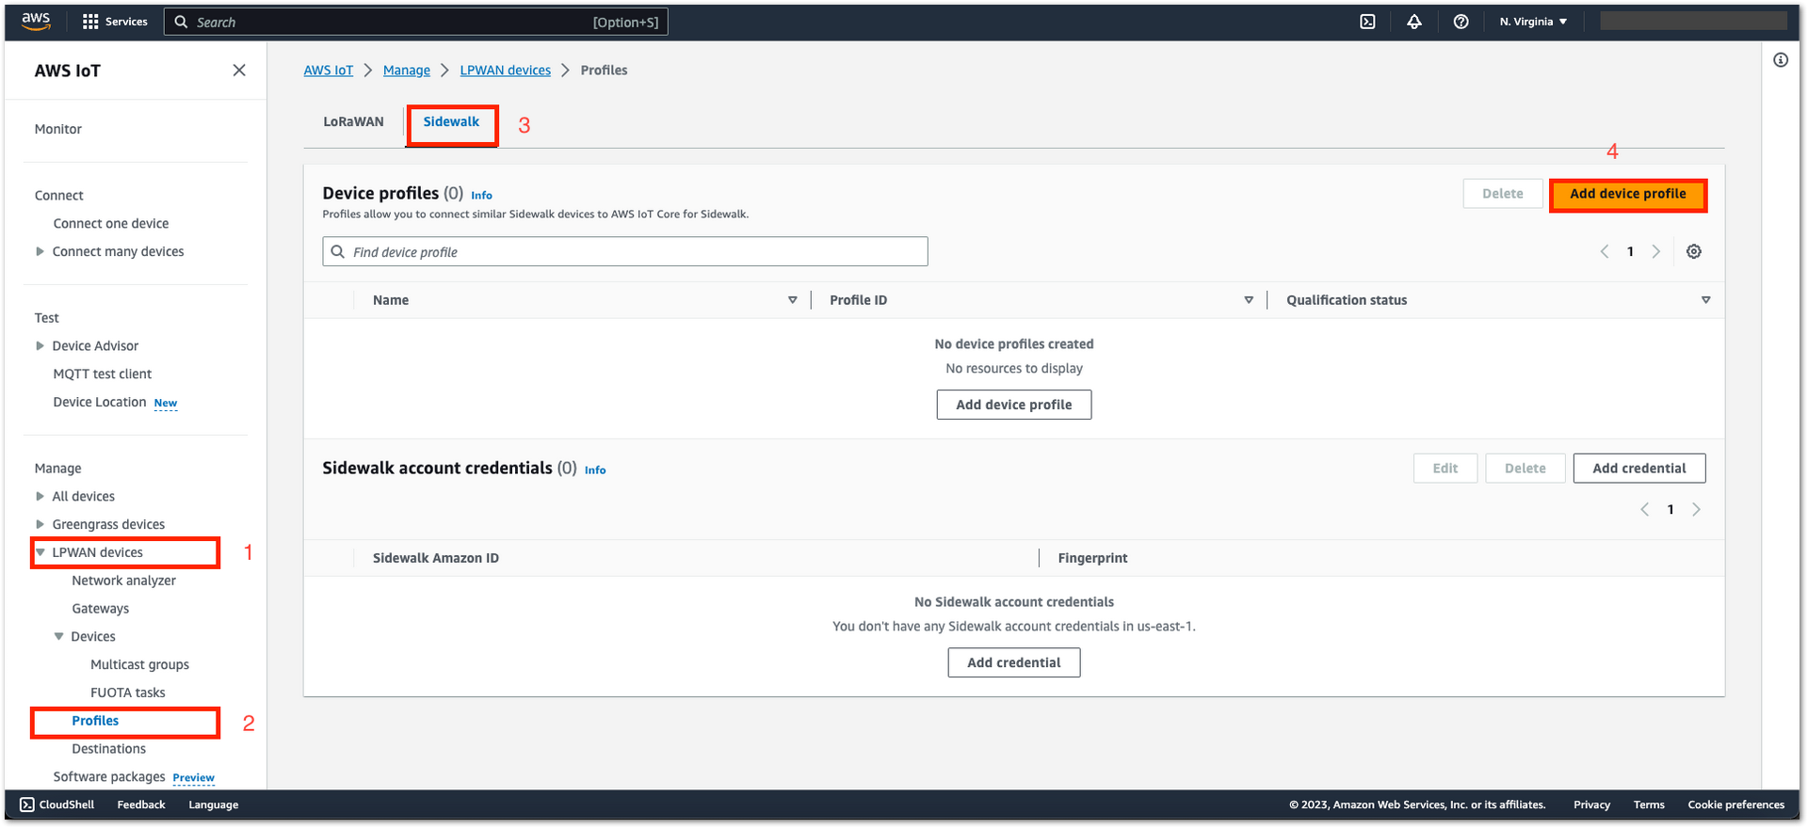Open the N. Virginia region dropdown
The image size is (1808, 828).
click(1533, 22)
